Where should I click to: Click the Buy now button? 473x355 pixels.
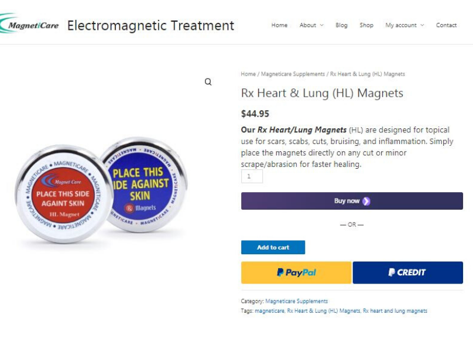click(352, 201)
